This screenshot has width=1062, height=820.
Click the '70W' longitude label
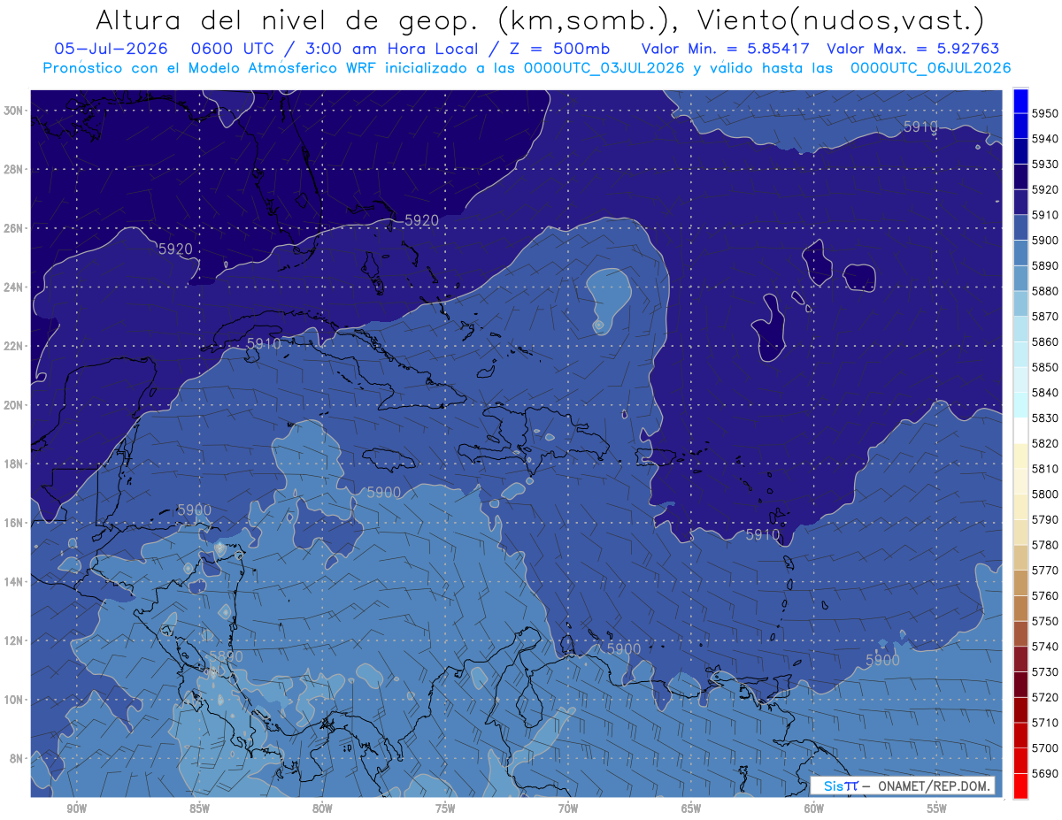tap(568, 809)
